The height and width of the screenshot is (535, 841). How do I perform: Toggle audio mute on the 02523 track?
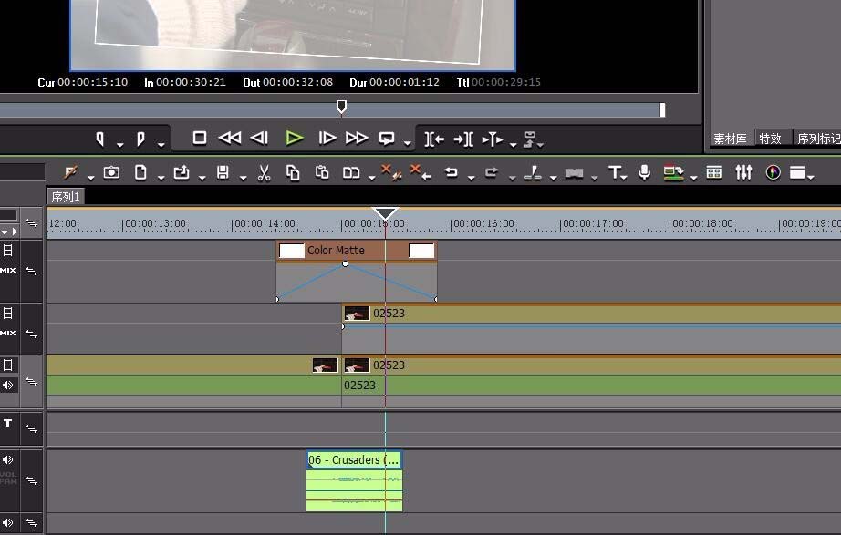[7, 385]
